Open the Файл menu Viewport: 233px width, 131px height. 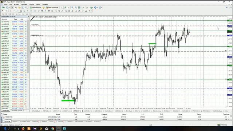(x=5, y=4)
